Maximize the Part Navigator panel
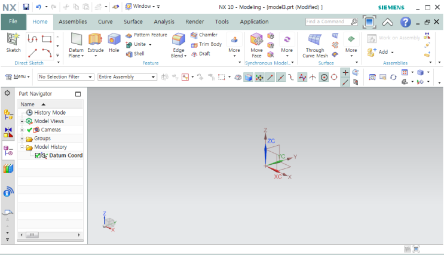This screenshot has height=255, width=444. click(x=78, y=94)
